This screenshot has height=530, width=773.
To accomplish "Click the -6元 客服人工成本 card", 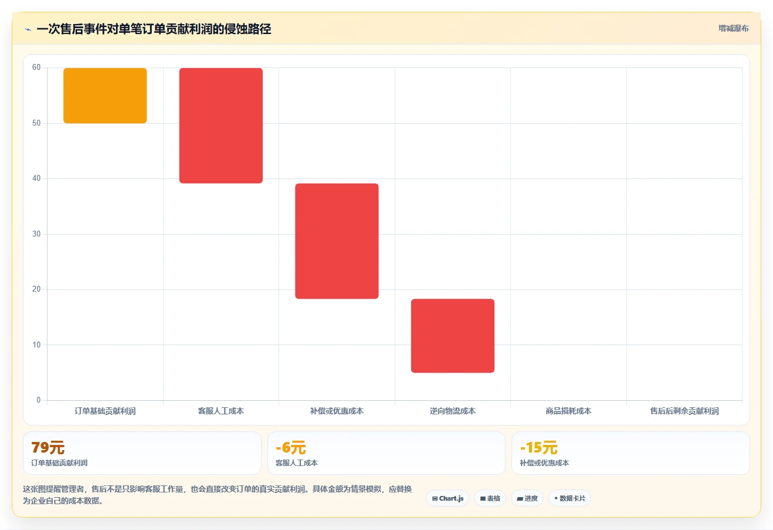I will point(386,453).
